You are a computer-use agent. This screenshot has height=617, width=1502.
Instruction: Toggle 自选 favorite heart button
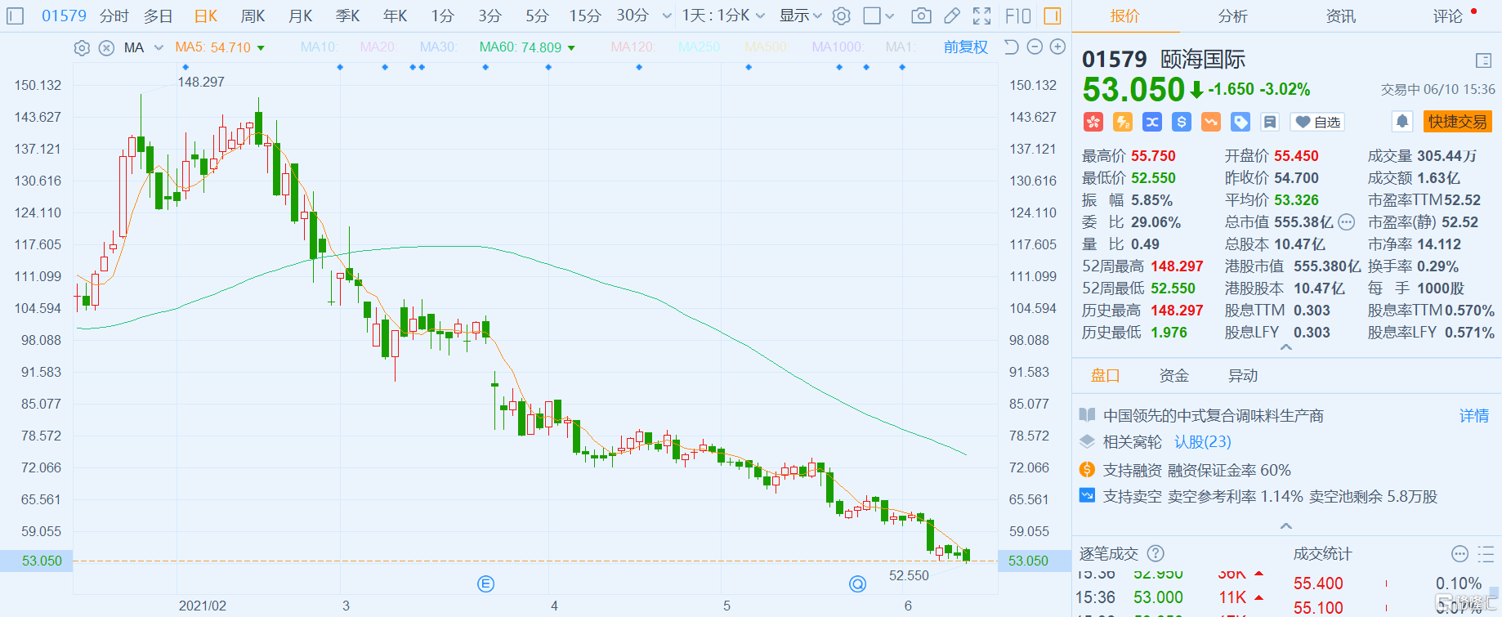[1317, 122]
